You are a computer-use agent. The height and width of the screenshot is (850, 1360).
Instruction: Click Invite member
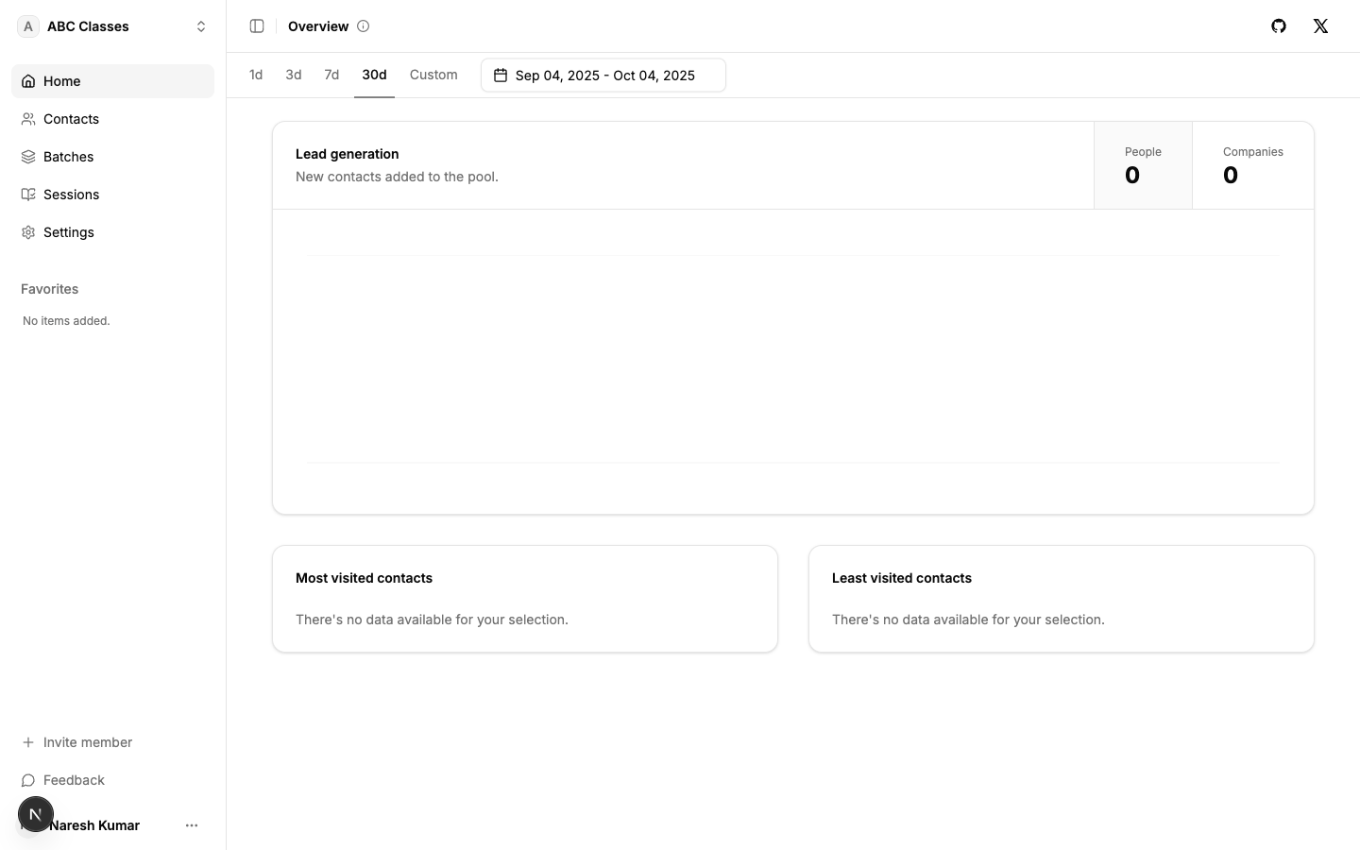[87, 742]
